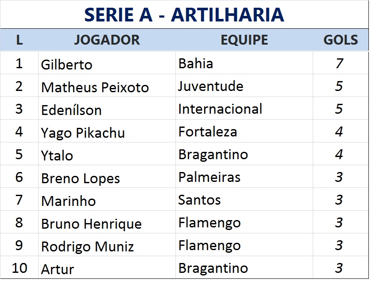371x281 pixels.
Task: Select the Juventude team cell
Action: (x=244, y=86)
